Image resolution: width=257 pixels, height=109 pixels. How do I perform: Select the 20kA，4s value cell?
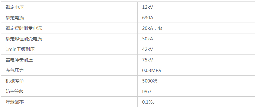[197, 28]
